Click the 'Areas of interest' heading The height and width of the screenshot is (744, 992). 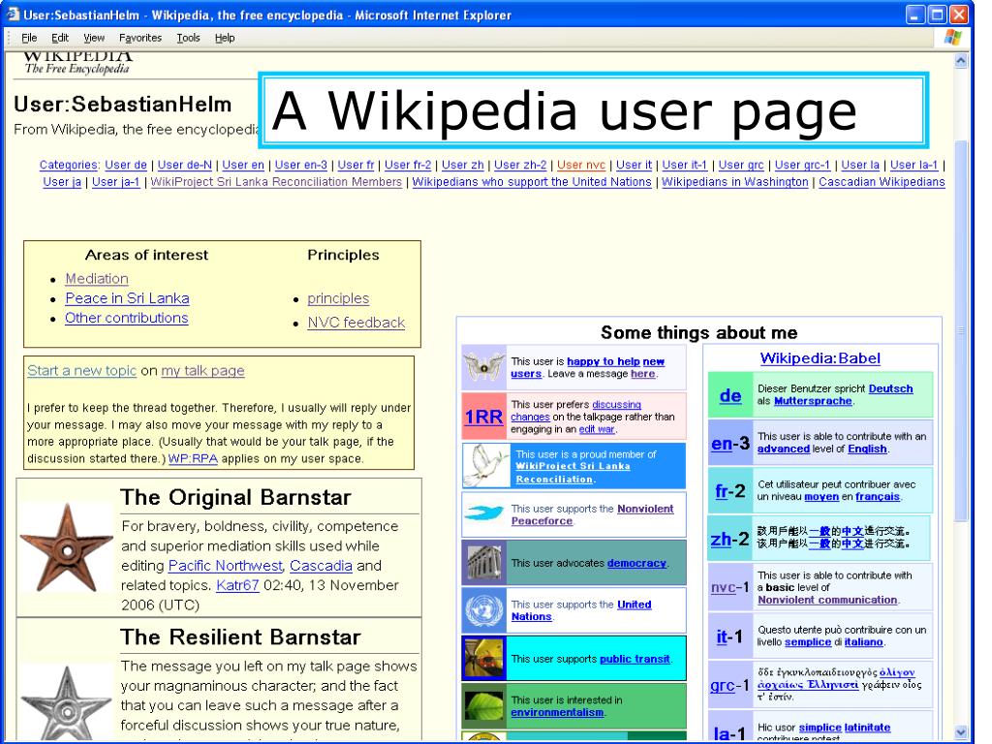coord(147,255)
